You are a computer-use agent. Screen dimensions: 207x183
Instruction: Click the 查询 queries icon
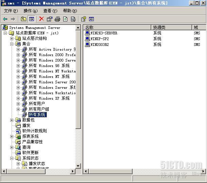18,147
